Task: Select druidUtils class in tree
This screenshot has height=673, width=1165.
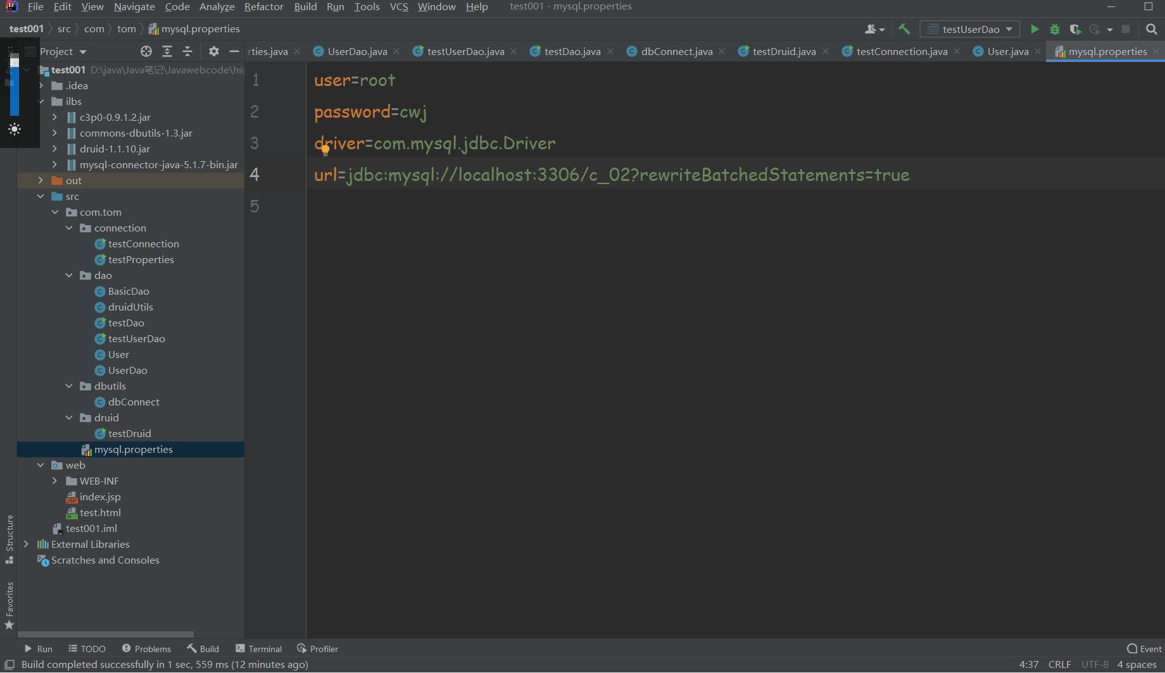Action: click(x=130, y=307)
